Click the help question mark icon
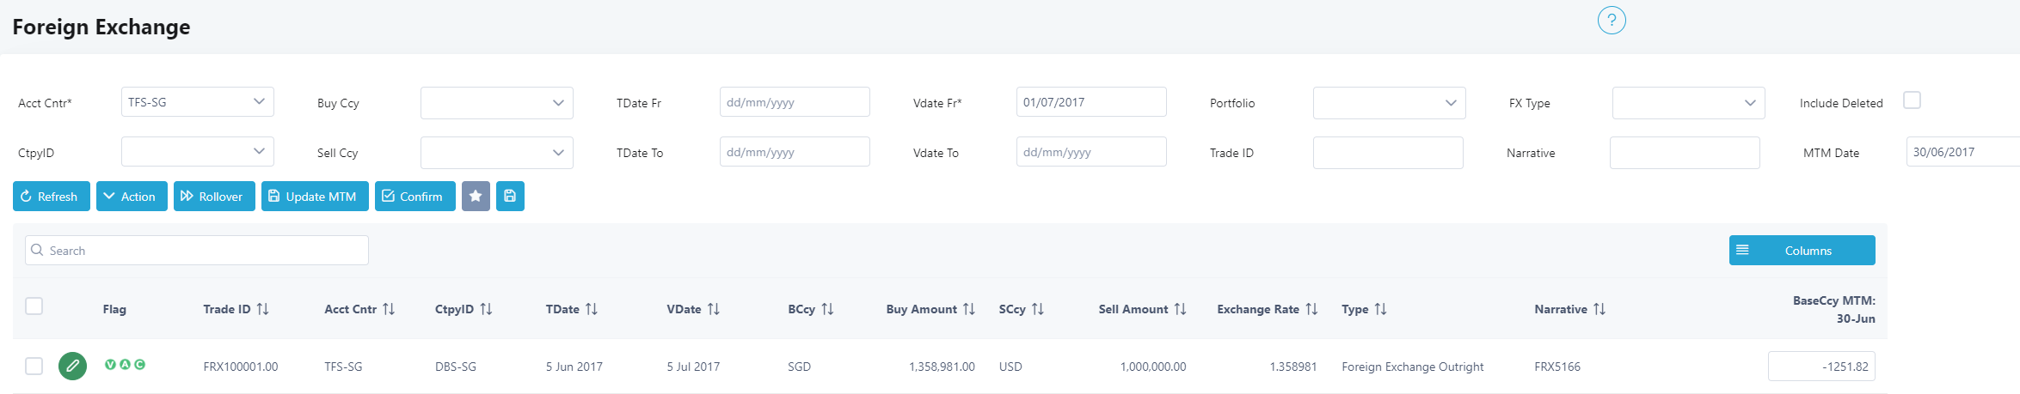The height and width of the screenshot is (394, 2020). (1611, 21)
